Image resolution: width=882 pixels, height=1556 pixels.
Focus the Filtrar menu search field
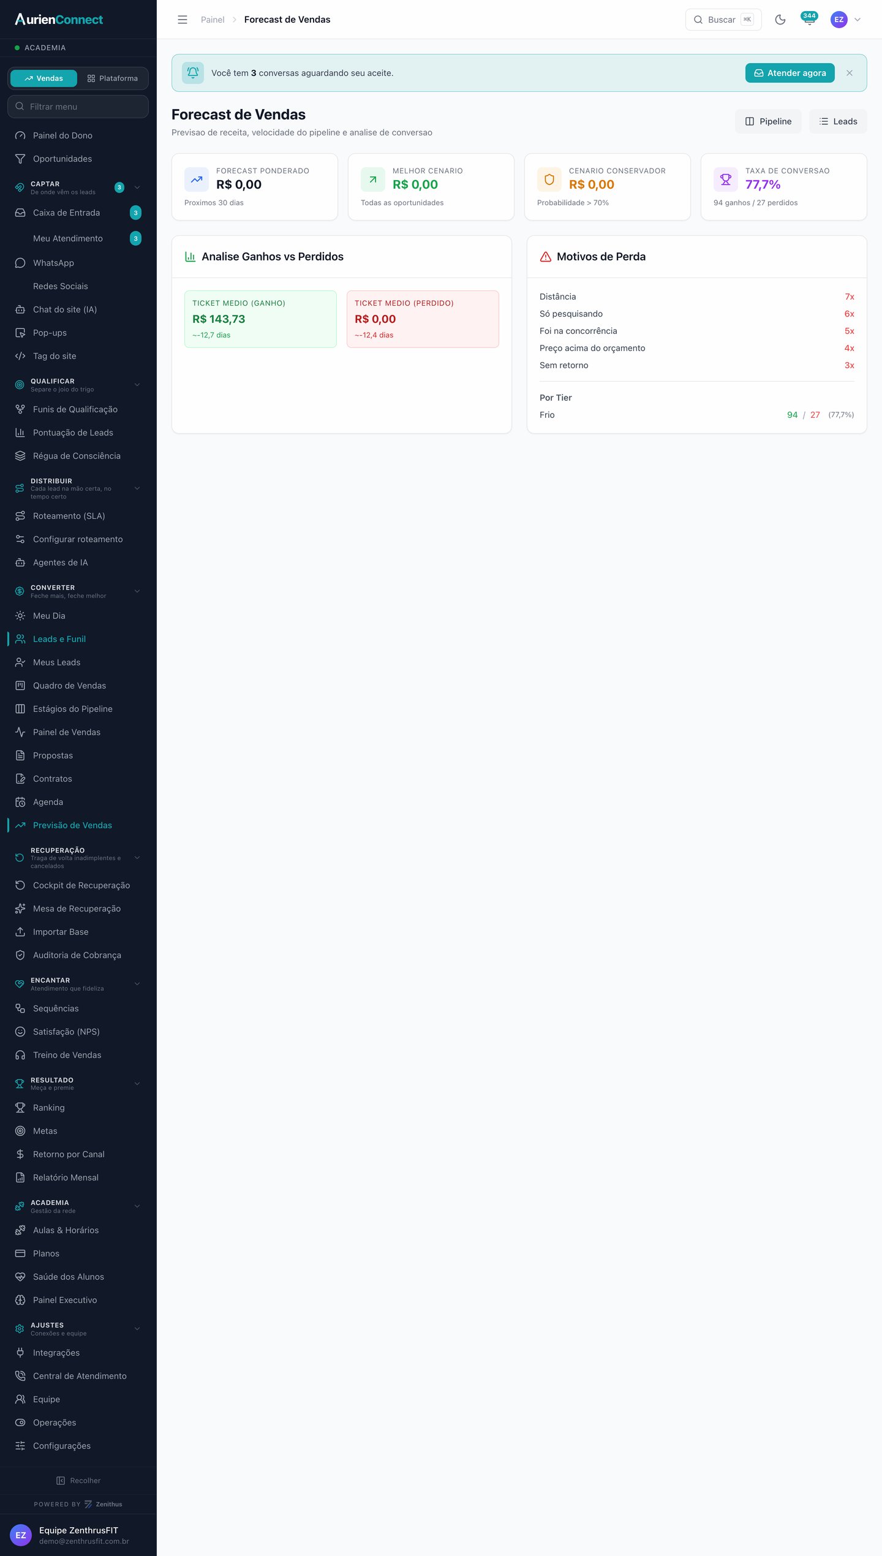coord(78,107)
